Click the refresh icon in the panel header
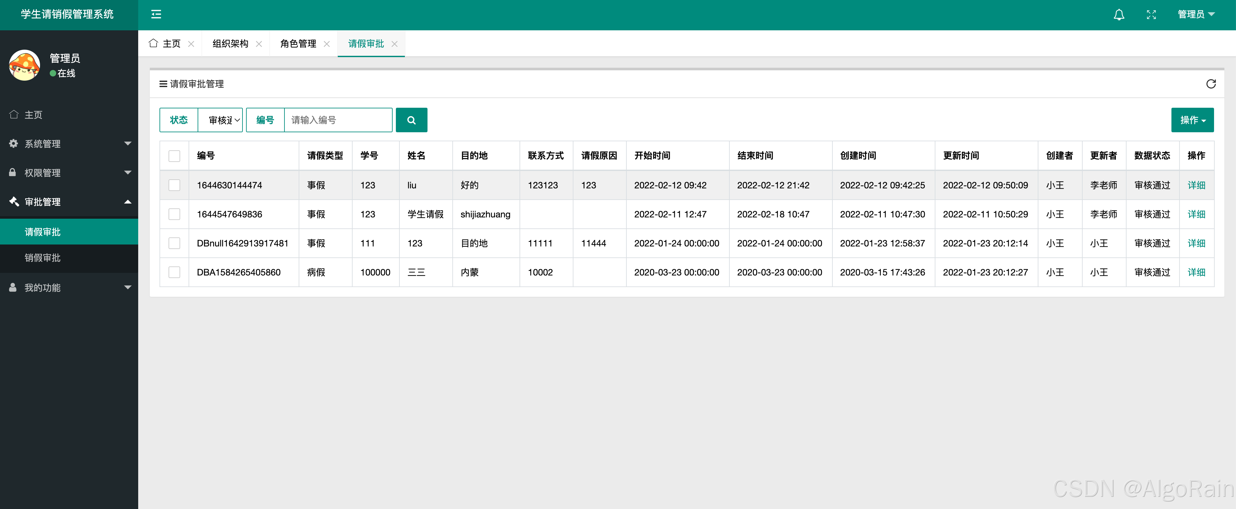The image size is (1236, 509). click(1210, 84)
